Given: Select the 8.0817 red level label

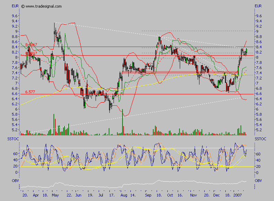Looking at the screenshot, I should point(31,53).
